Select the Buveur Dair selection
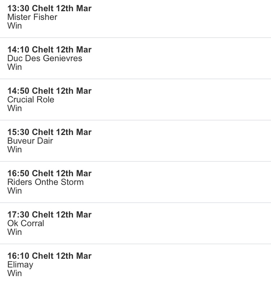The height and width of the screenshot is (283, 271). pos(30,141)
